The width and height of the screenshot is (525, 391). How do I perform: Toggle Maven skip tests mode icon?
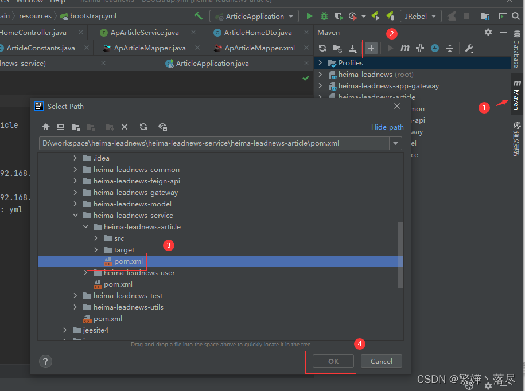pyautogui.click(x=420, y=48)
